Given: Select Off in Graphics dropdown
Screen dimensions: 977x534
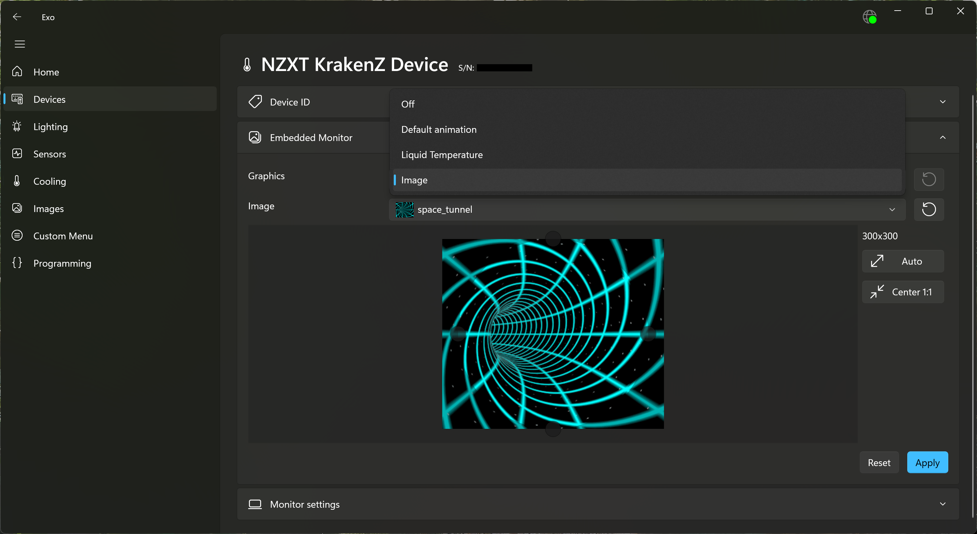Looking at the screenshot, I should click(408, 104).
